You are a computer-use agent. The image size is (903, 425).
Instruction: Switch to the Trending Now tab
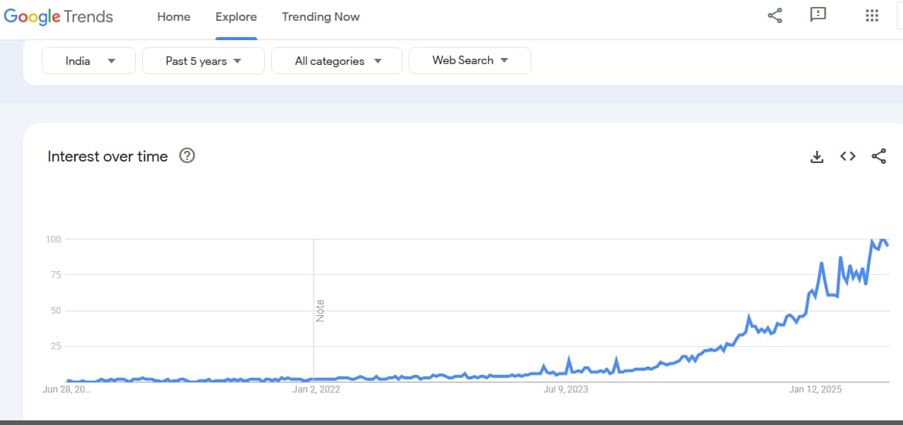[321, 17]
